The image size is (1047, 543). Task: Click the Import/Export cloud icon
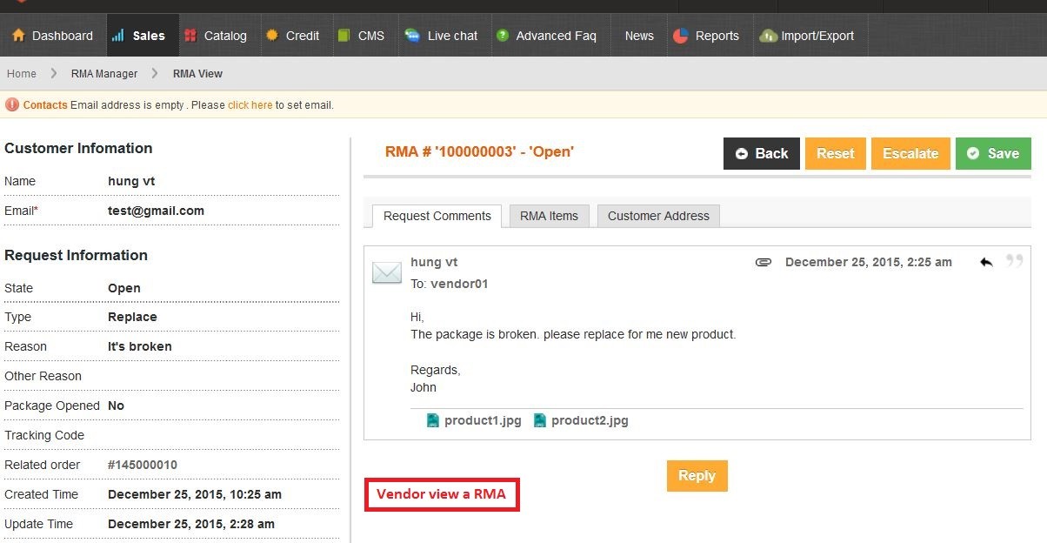pos(768,36)
